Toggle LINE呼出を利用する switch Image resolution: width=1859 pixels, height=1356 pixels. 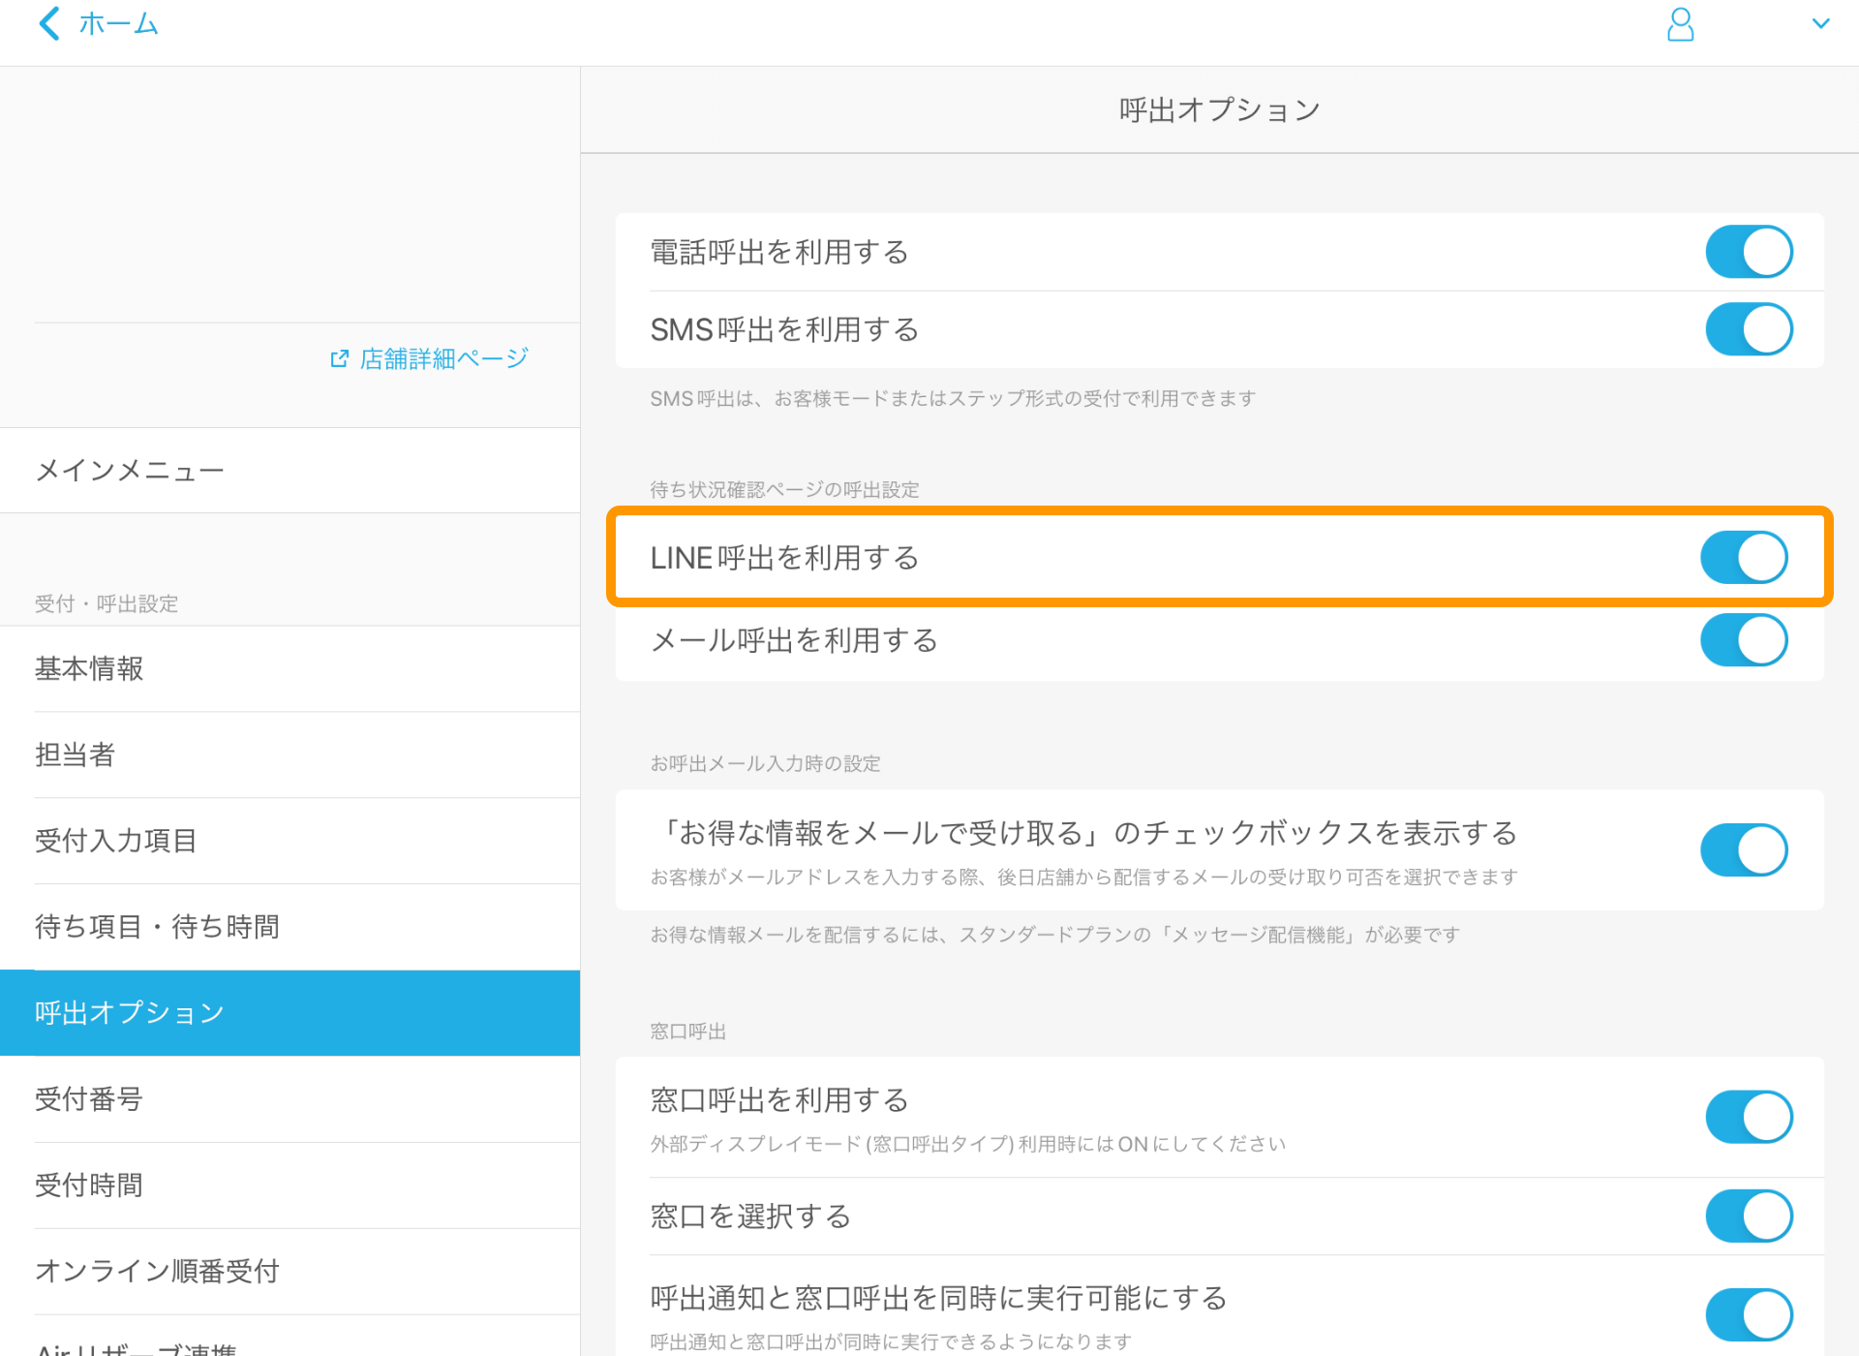(x=1744, y=557)
